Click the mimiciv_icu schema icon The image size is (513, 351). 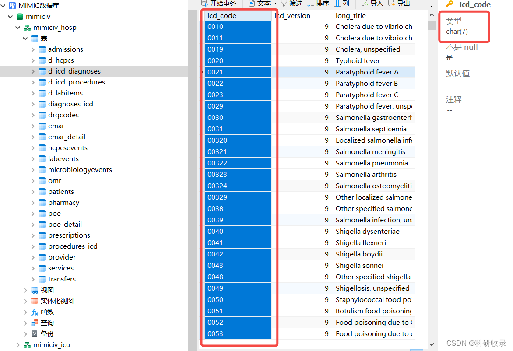pos(27,345)
